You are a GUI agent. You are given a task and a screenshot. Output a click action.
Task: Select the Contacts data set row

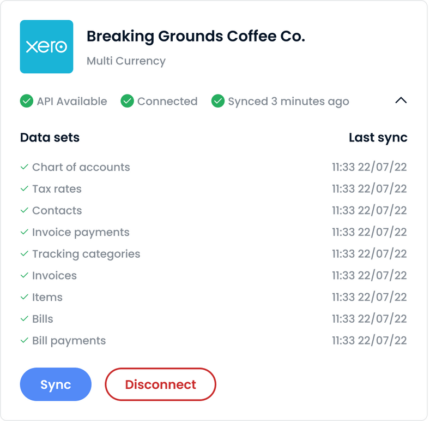pyautogui.click(x=57, y=210)
